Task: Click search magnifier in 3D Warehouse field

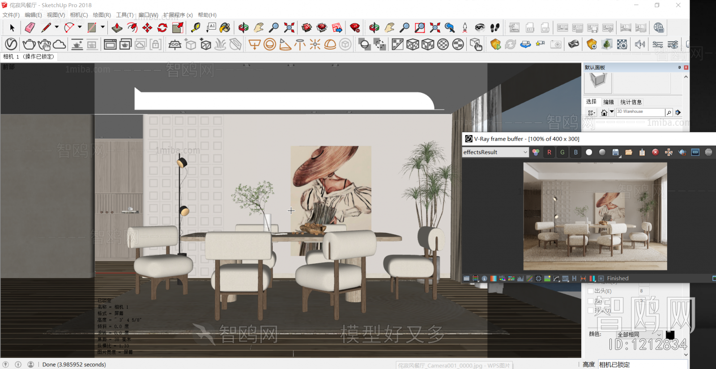Action: (669, 112)
